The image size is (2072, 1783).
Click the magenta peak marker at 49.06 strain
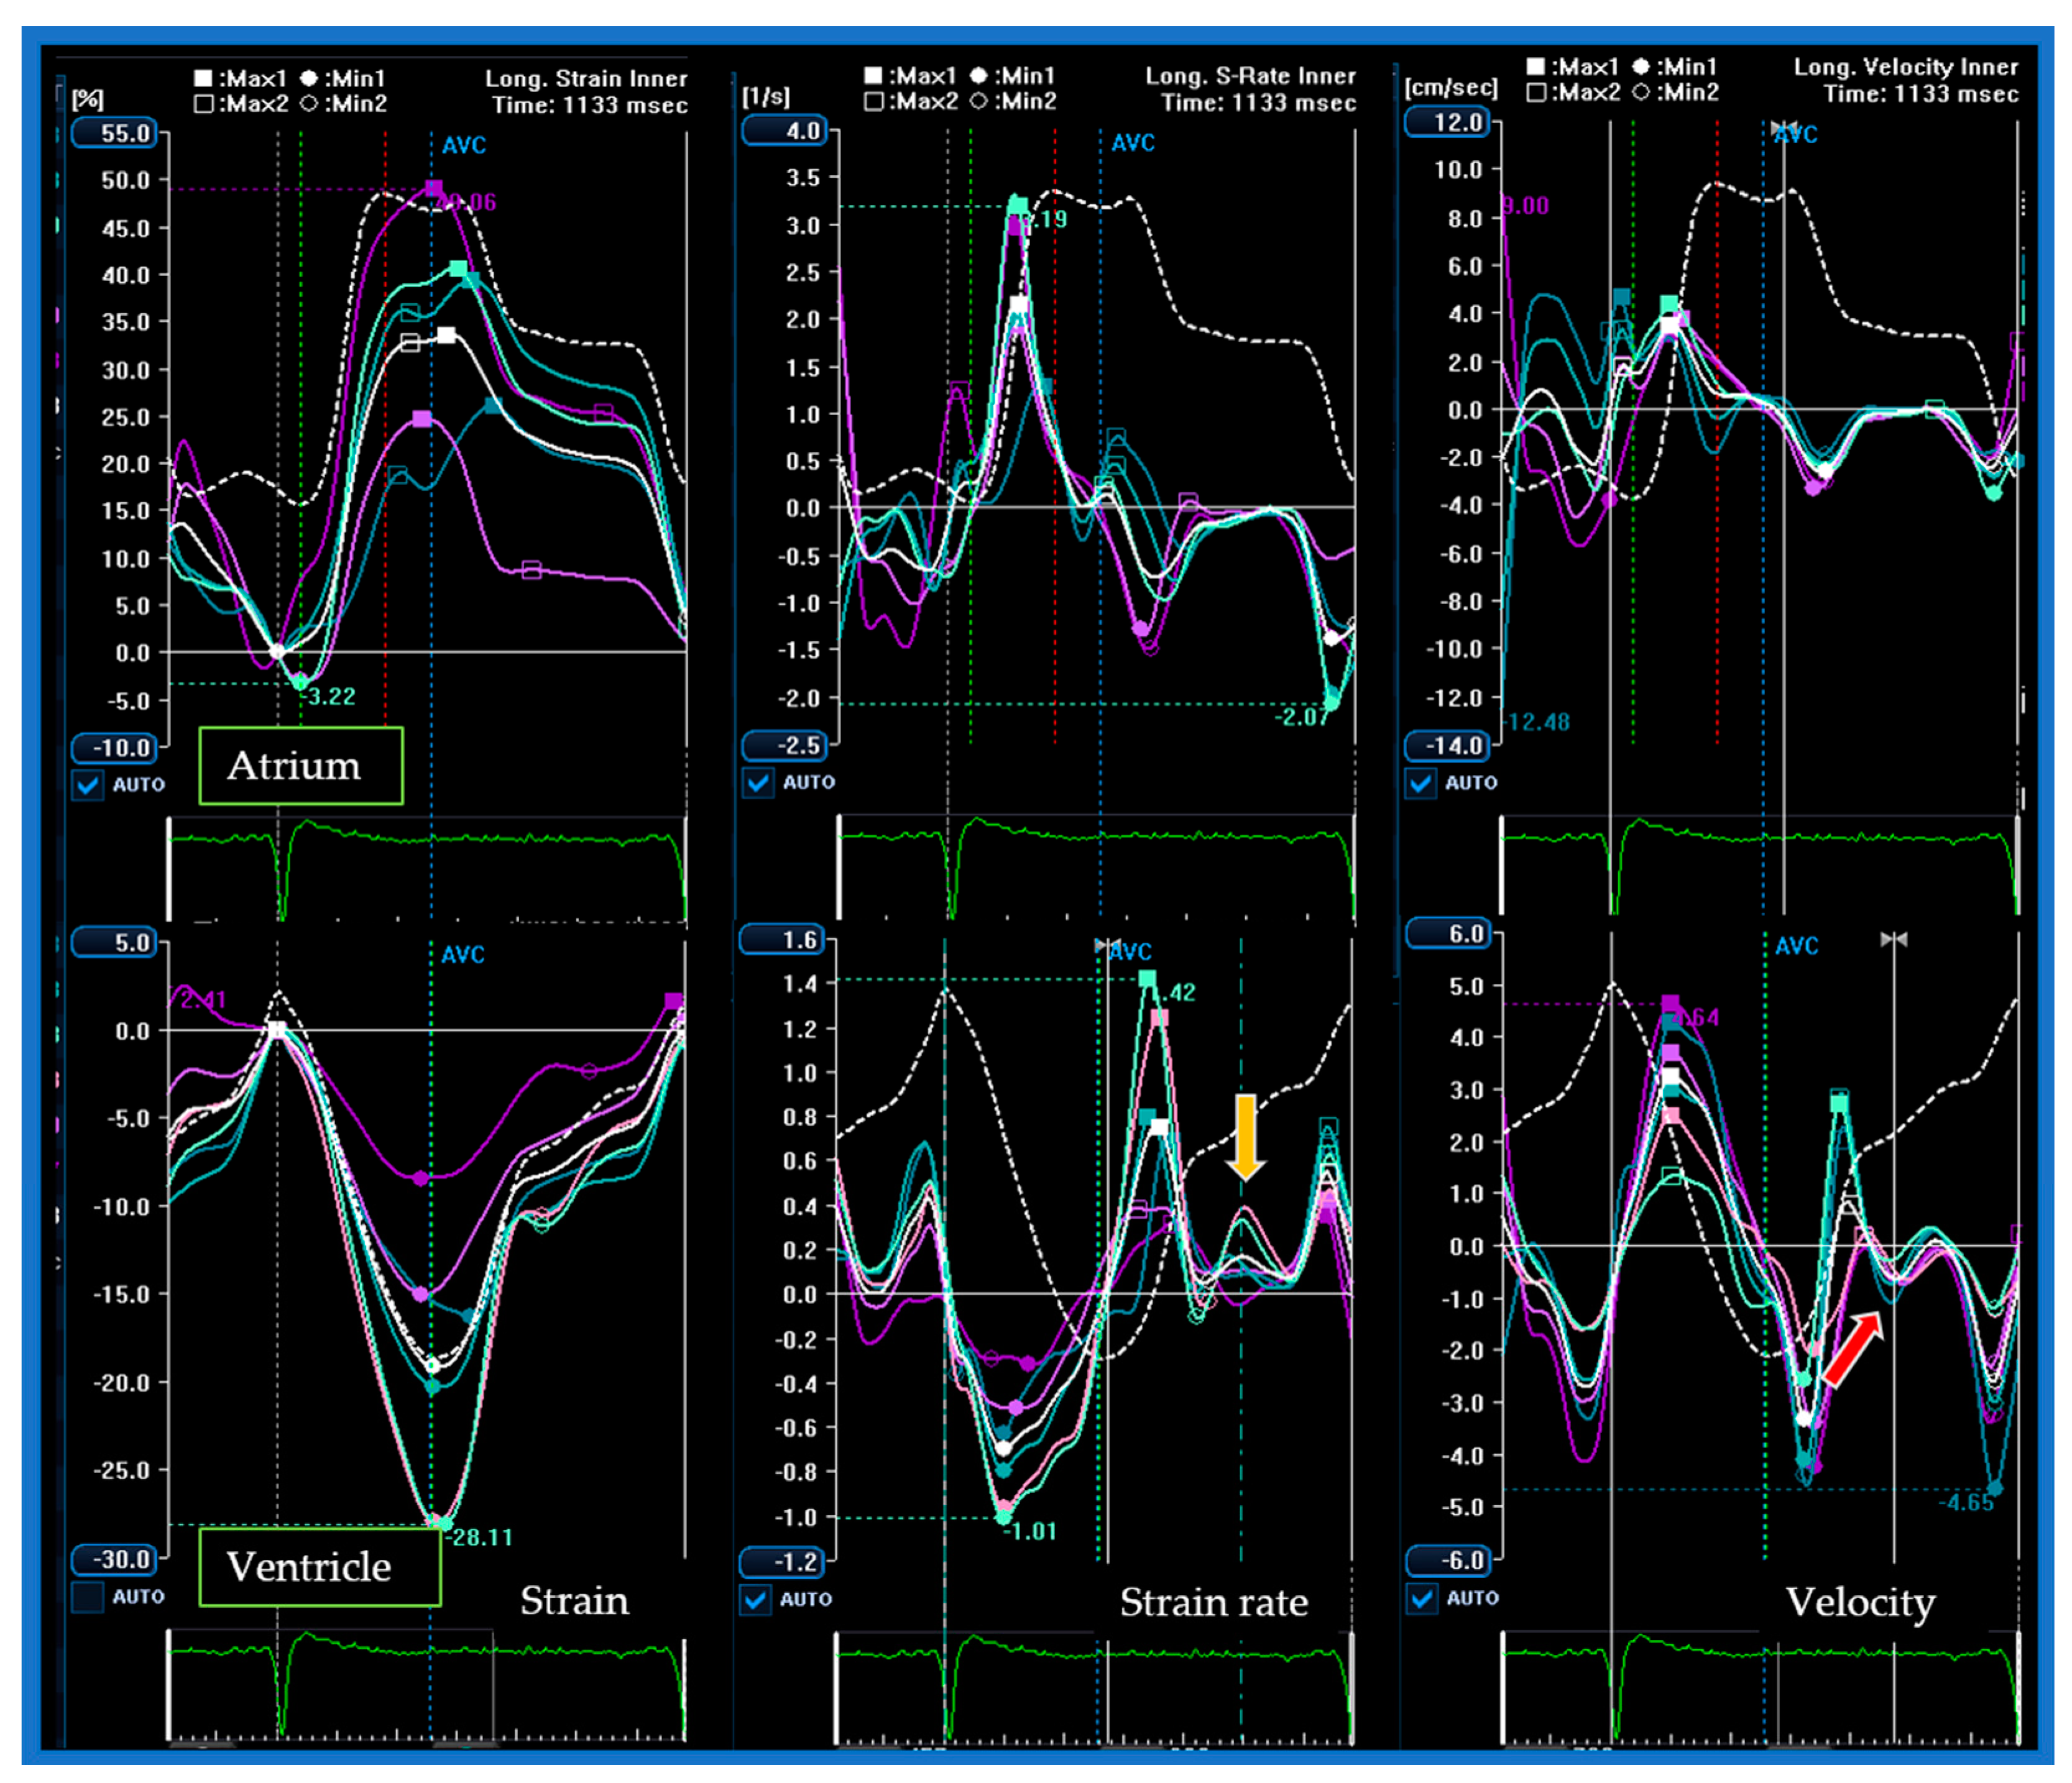pos(434,188)
